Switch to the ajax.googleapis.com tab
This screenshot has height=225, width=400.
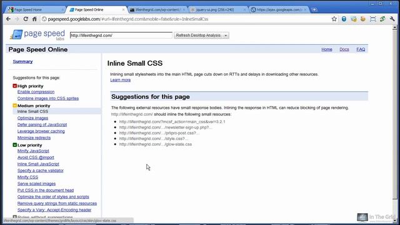pyautogui.click(x=279, y=10)
